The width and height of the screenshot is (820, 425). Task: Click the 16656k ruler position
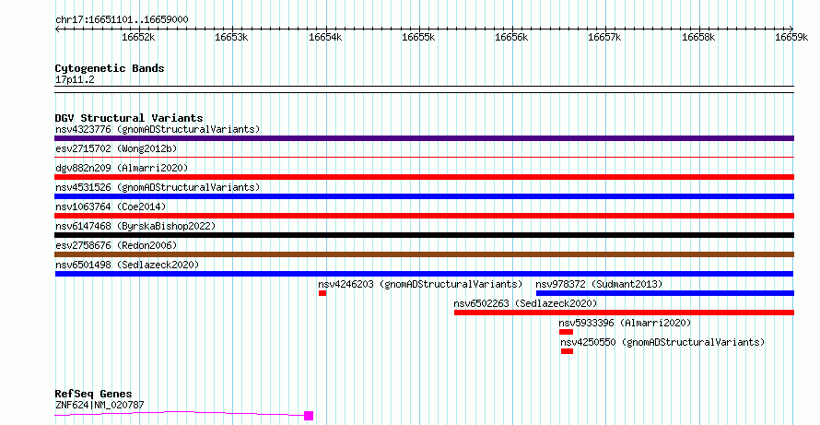tap(511, 37)
